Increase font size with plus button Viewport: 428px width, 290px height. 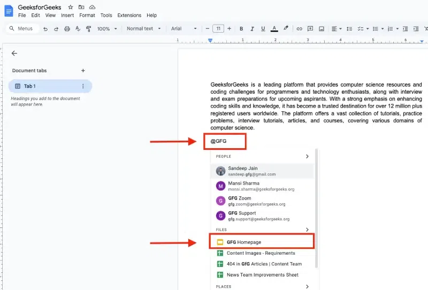click(x=229, y=28)
